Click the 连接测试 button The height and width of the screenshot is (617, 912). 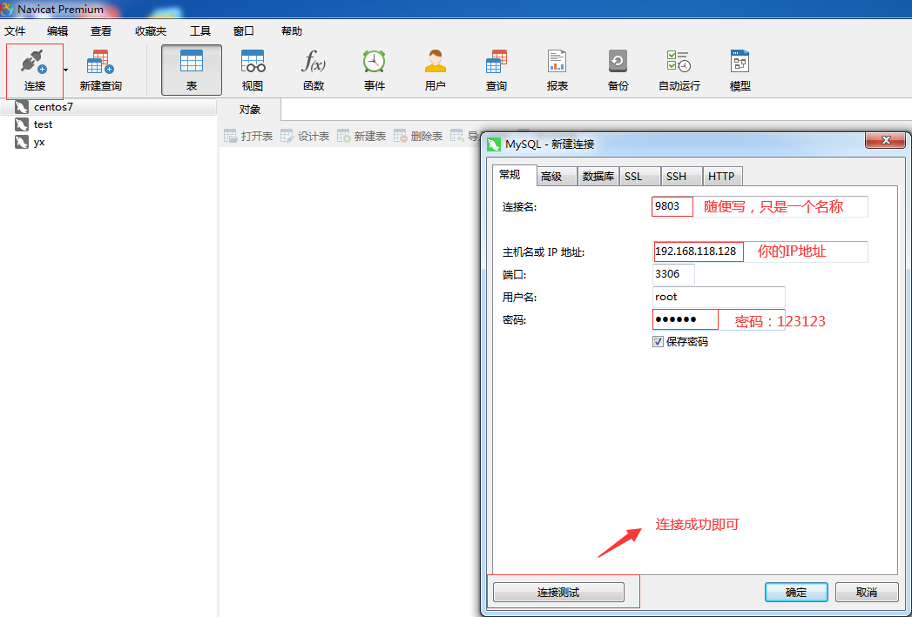click(x=558, y=593)
